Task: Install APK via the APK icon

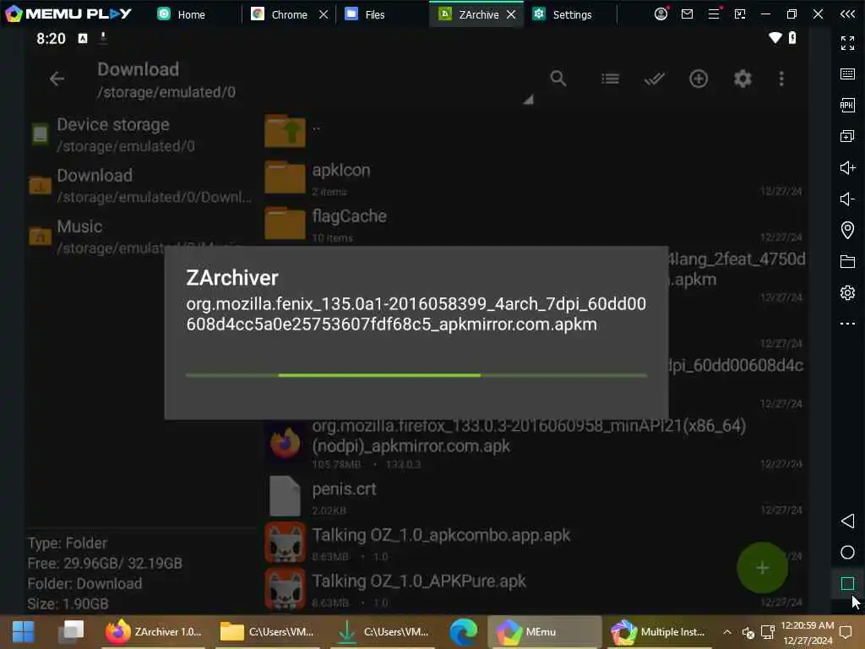Action: tap(847, 105)
